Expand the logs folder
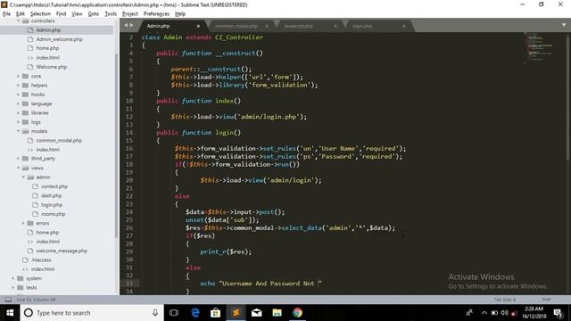The height and width of the screenshot is (321, 571). (x=18, y=122)
